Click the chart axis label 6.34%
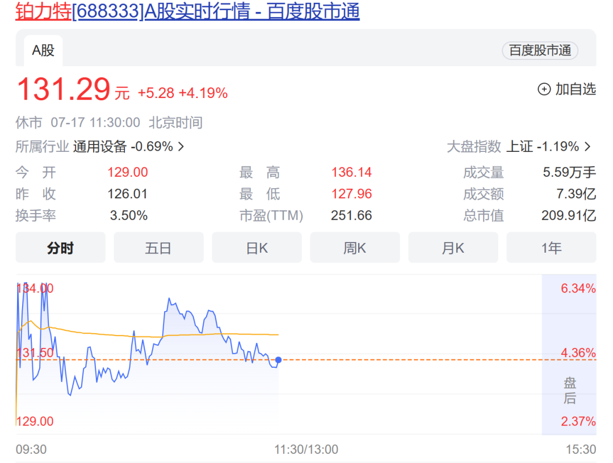The width and height of the screenshot is (613, 463). pyautogui.click(x=578, y=288)
